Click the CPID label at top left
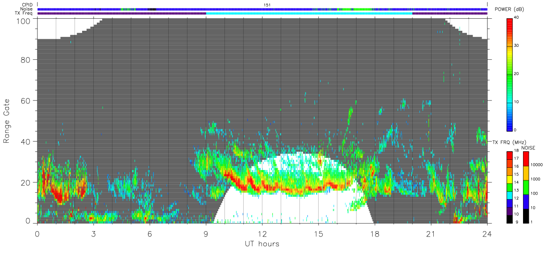Screen dimensions: 548x253 [27, 5]
